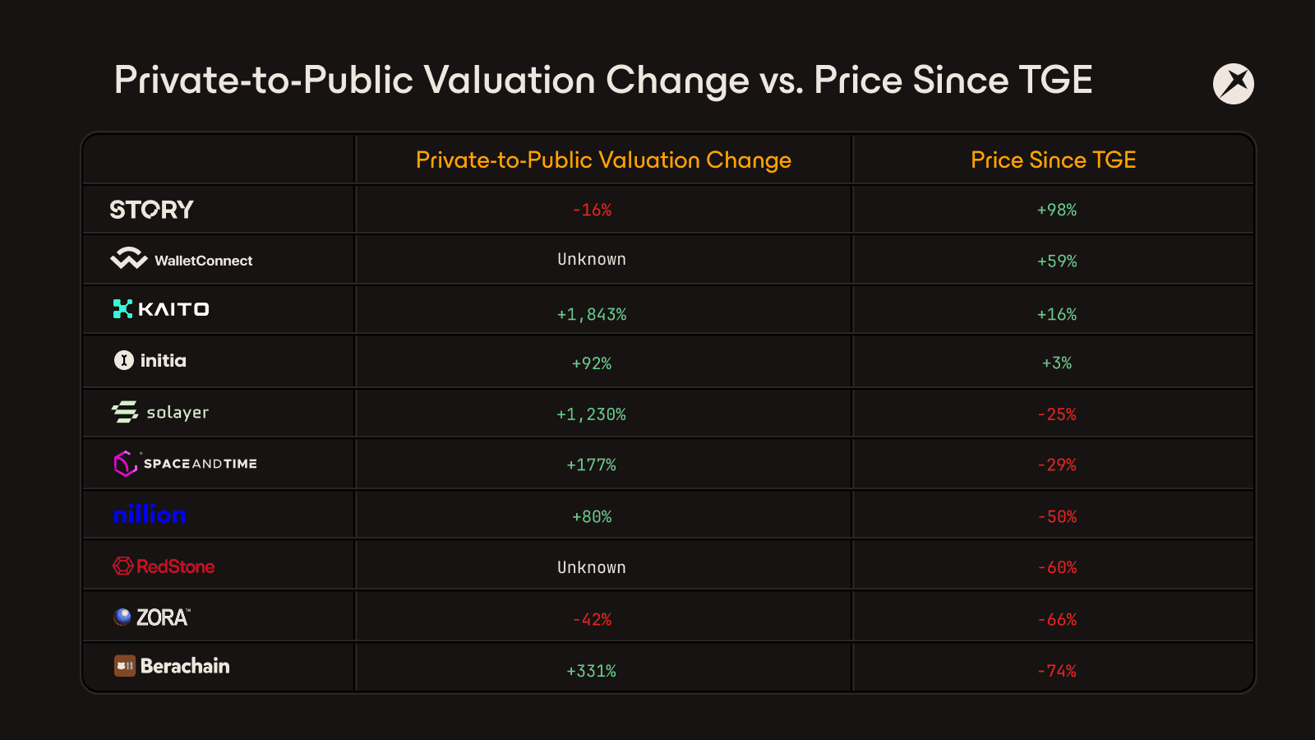Click the brown Berachain bear icon
Image resolution: width=1315 pixels, height=740 pixels.
click(x=125, y=666)
